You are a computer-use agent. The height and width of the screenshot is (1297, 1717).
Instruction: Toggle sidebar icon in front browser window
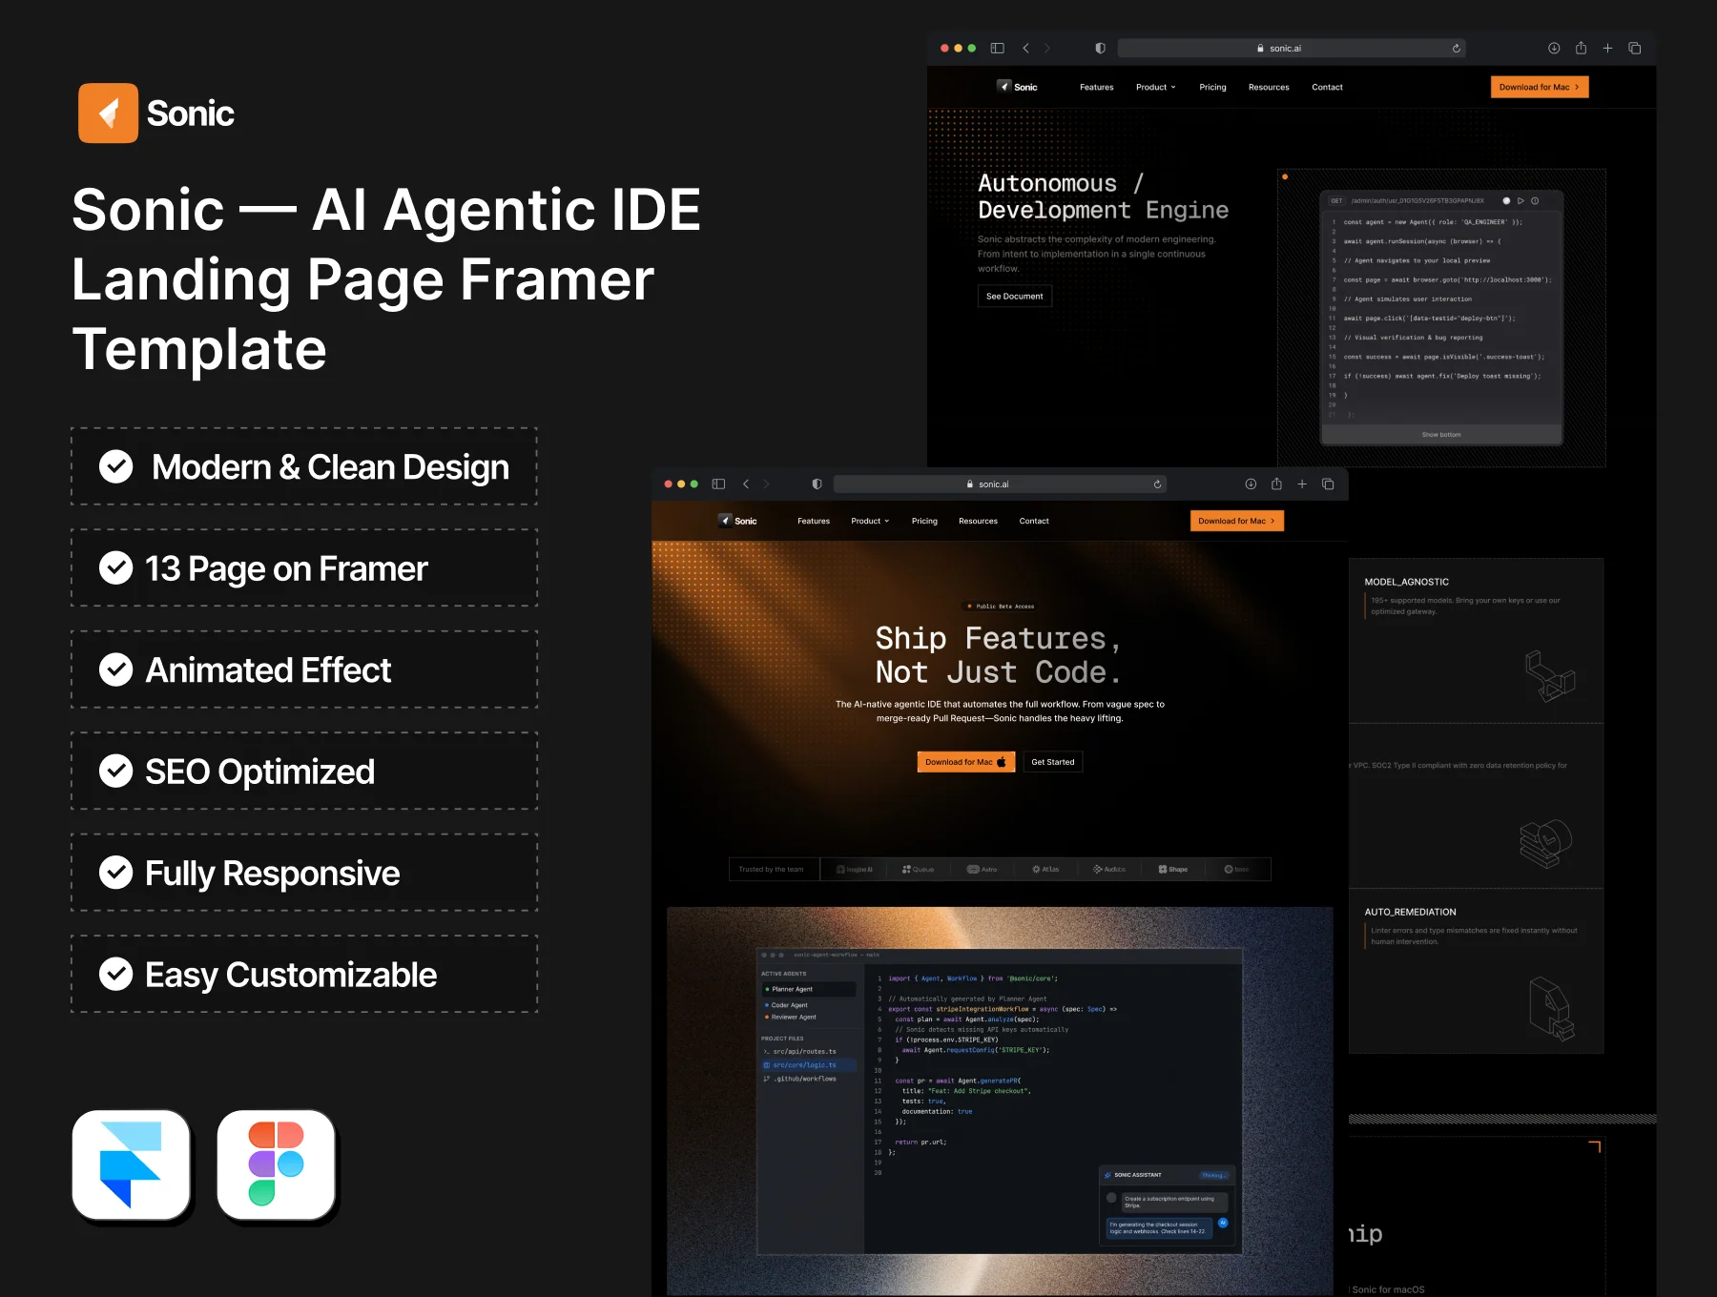tap(718, 484)
